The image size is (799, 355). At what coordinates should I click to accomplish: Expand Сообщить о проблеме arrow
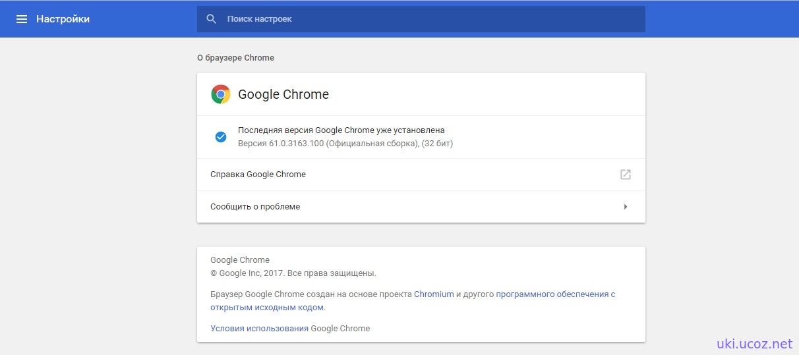[626, 207]
